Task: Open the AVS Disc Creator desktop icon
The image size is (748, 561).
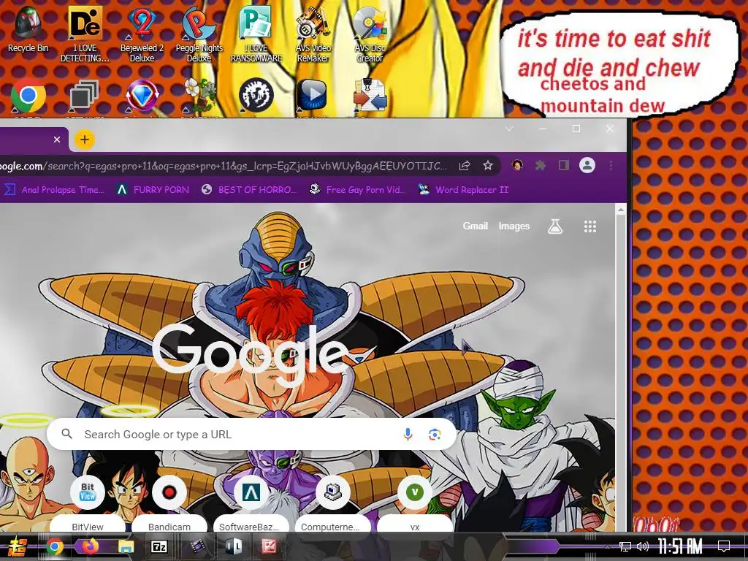Action: coord(370,34)
